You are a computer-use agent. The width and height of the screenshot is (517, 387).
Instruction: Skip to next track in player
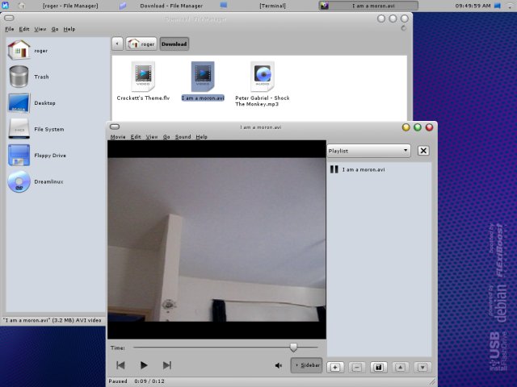167,365
